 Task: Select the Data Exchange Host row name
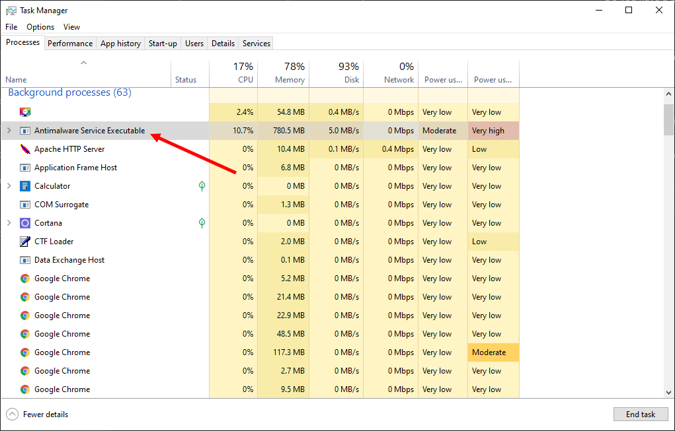(69, 260)
